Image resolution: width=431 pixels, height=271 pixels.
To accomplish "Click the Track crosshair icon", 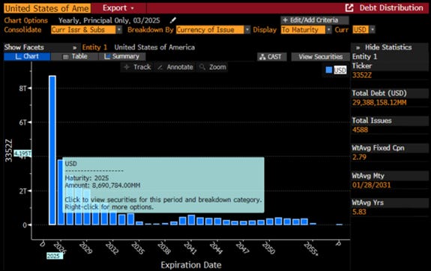I will (127, 67).
